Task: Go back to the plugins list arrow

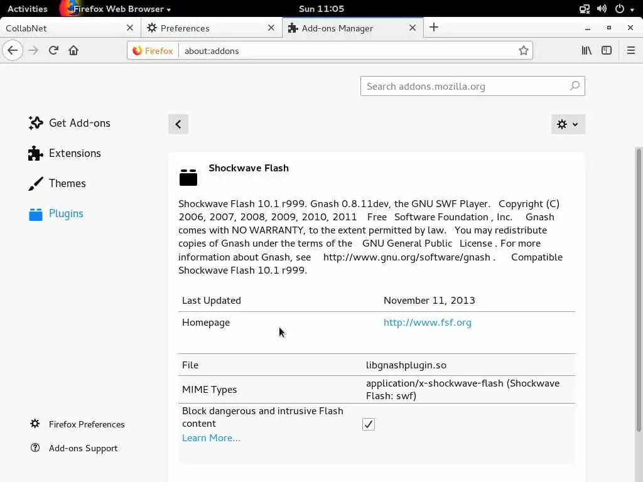Action: 178,124
